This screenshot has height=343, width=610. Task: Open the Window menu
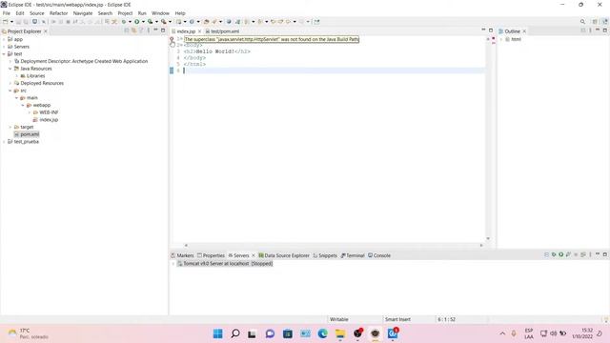point(160,13)
